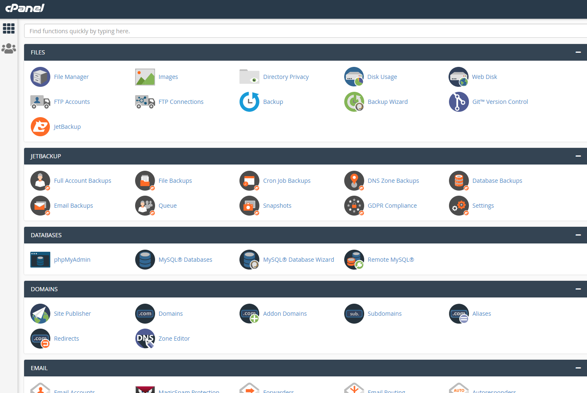587x393 pixels.
Task: Open the Git Version Control icon
Action: 459,102
